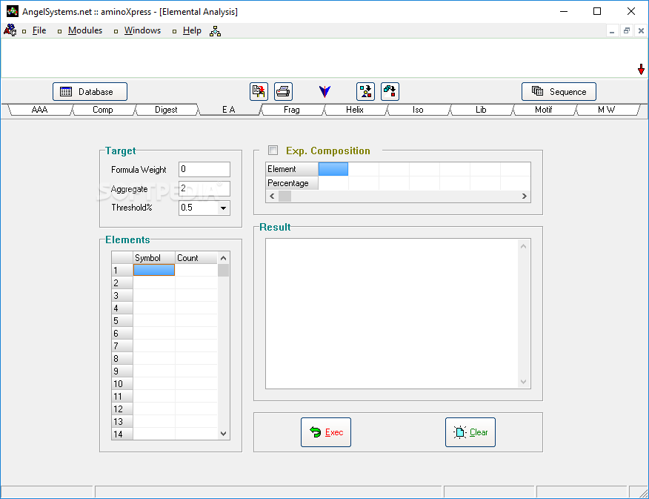Switch to the Lib tab
Image resolution: width=649 pixels, height=499 pixels.
(x=481, y=110)
